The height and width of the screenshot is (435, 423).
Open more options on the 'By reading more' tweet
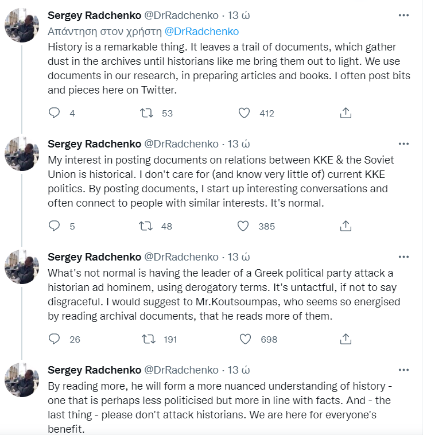click(405, 370)
